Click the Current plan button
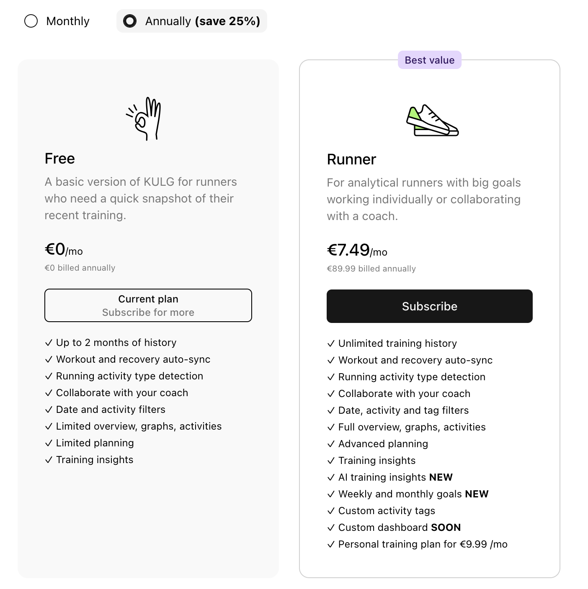Viewport: 588px width, 589px height. (148, 305)
